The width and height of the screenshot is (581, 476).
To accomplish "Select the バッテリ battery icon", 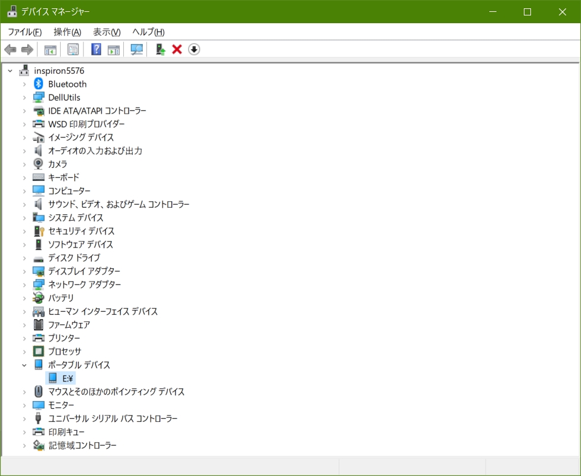I will (39, 298).
